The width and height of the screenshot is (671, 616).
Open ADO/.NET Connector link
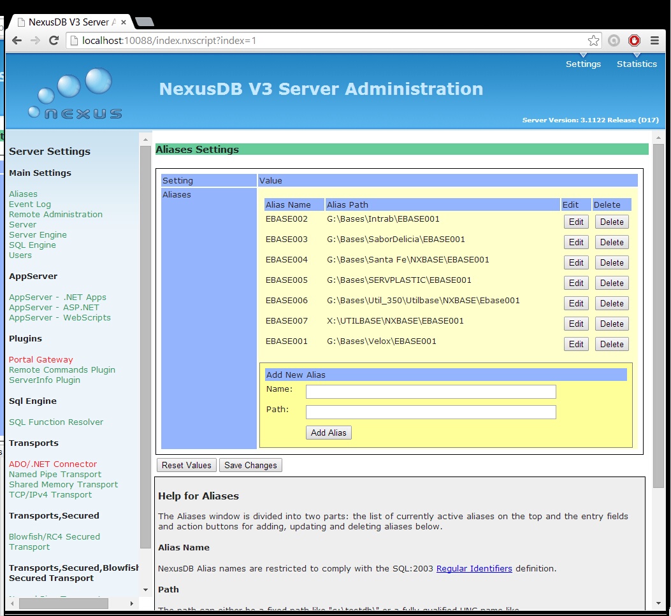tap(53, 464)
